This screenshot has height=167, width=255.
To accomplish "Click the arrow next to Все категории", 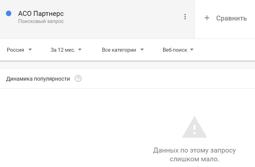I will pos(142,50).
